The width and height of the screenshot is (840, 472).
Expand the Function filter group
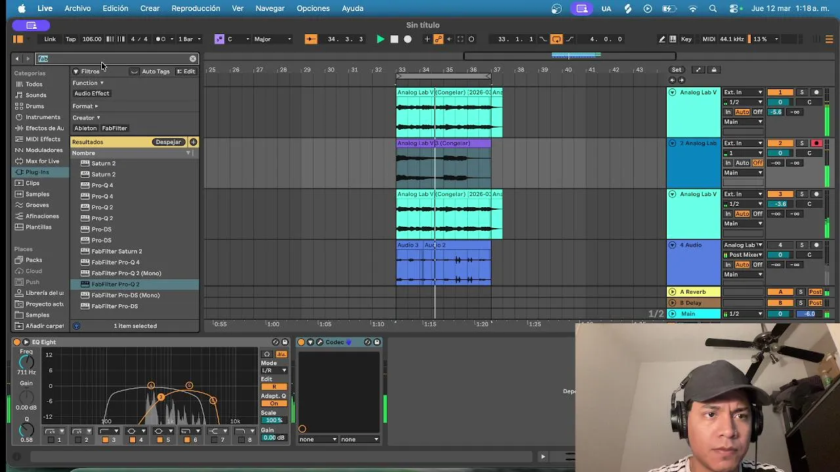point(88,83)
